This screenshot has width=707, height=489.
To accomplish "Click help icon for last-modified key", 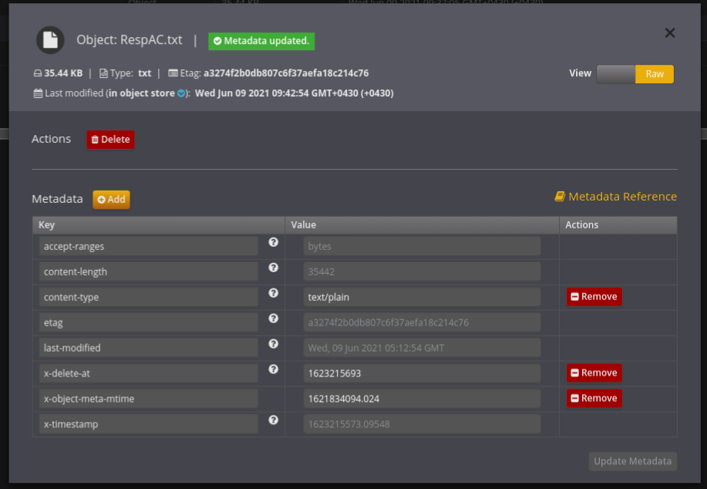I will [x=273, y=344].
